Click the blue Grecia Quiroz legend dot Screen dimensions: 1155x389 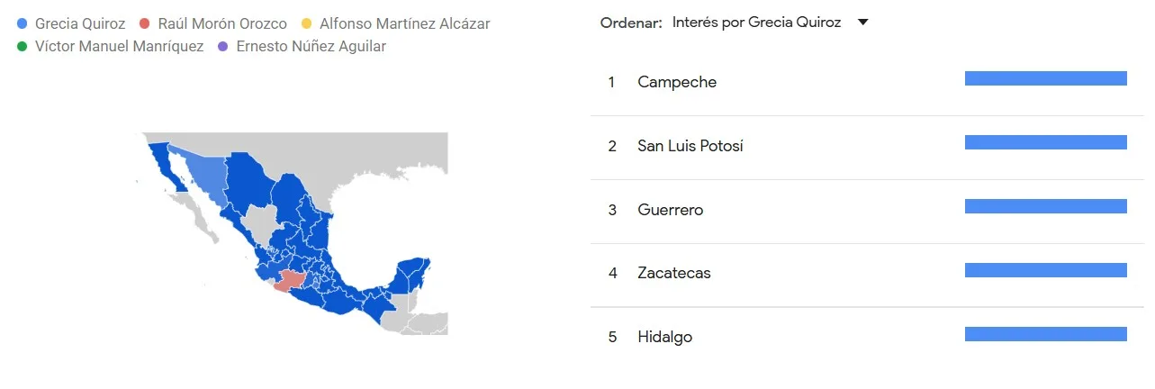[23, 24]
